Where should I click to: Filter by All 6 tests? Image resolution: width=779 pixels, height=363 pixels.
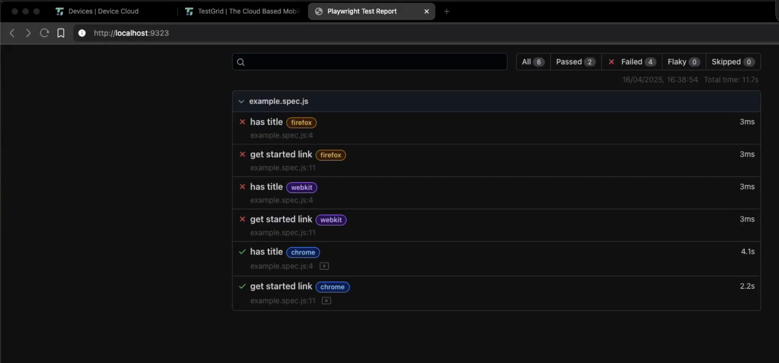pos(533,62)
